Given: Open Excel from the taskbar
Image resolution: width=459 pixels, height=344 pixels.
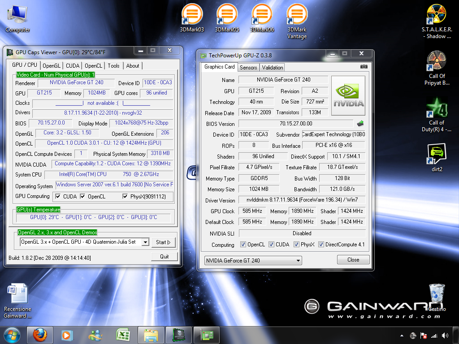Looking at the screenshot, I should [123, 335].
